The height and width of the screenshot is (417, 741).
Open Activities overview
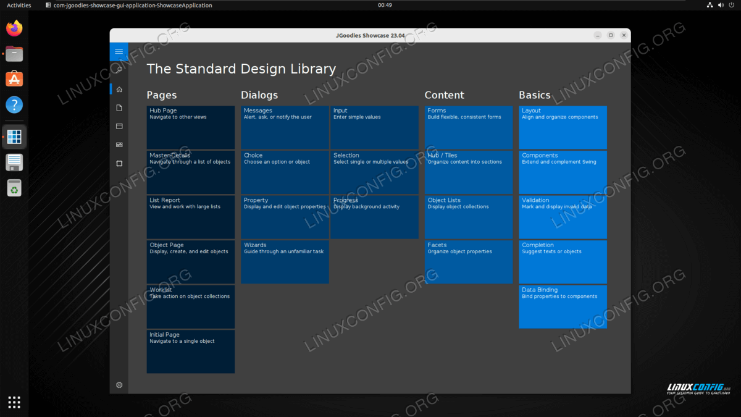(x=19, y=5)
